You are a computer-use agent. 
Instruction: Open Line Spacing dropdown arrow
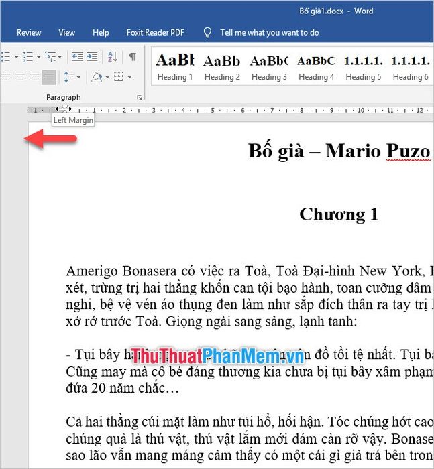[78, 78]
